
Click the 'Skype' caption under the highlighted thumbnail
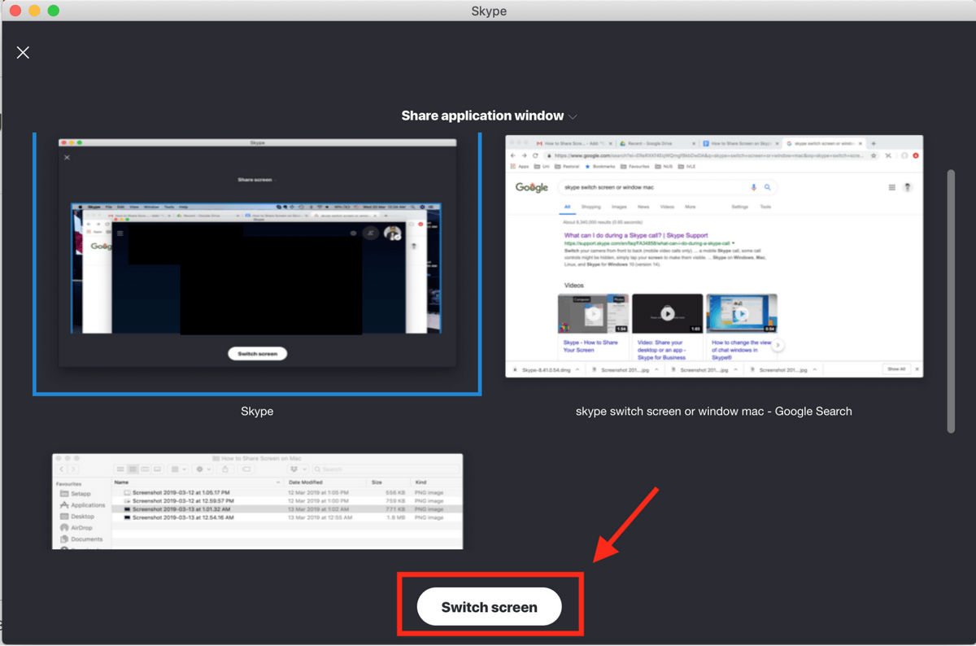coord(257,412)
